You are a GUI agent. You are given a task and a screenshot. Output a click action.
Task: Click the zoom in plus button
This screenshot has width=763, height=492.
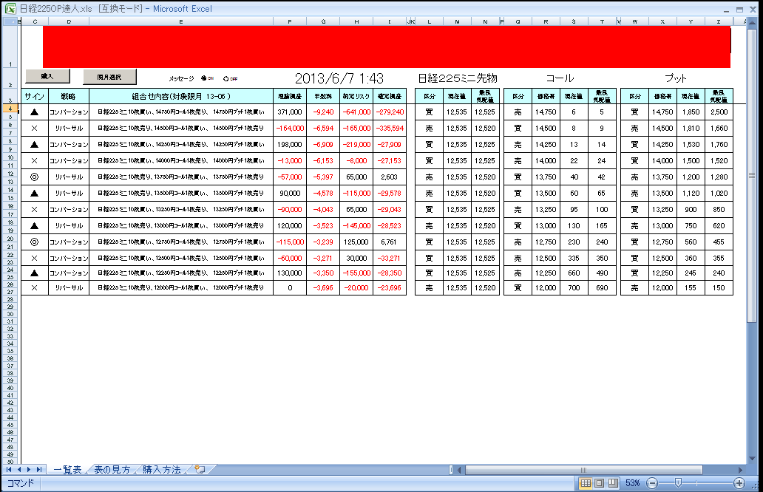[x=739, y=482]
